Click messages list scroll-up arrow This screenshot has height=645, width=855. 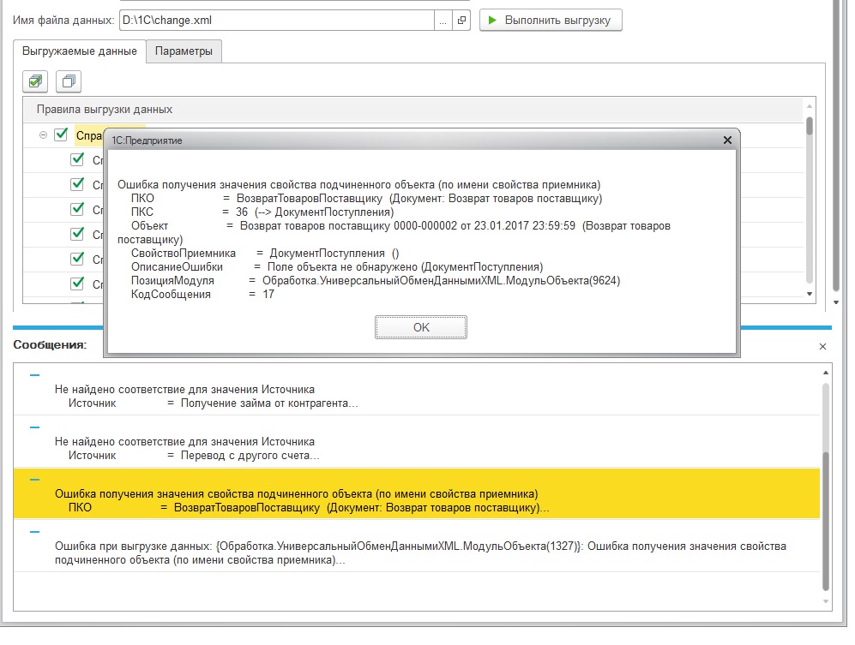826,373
